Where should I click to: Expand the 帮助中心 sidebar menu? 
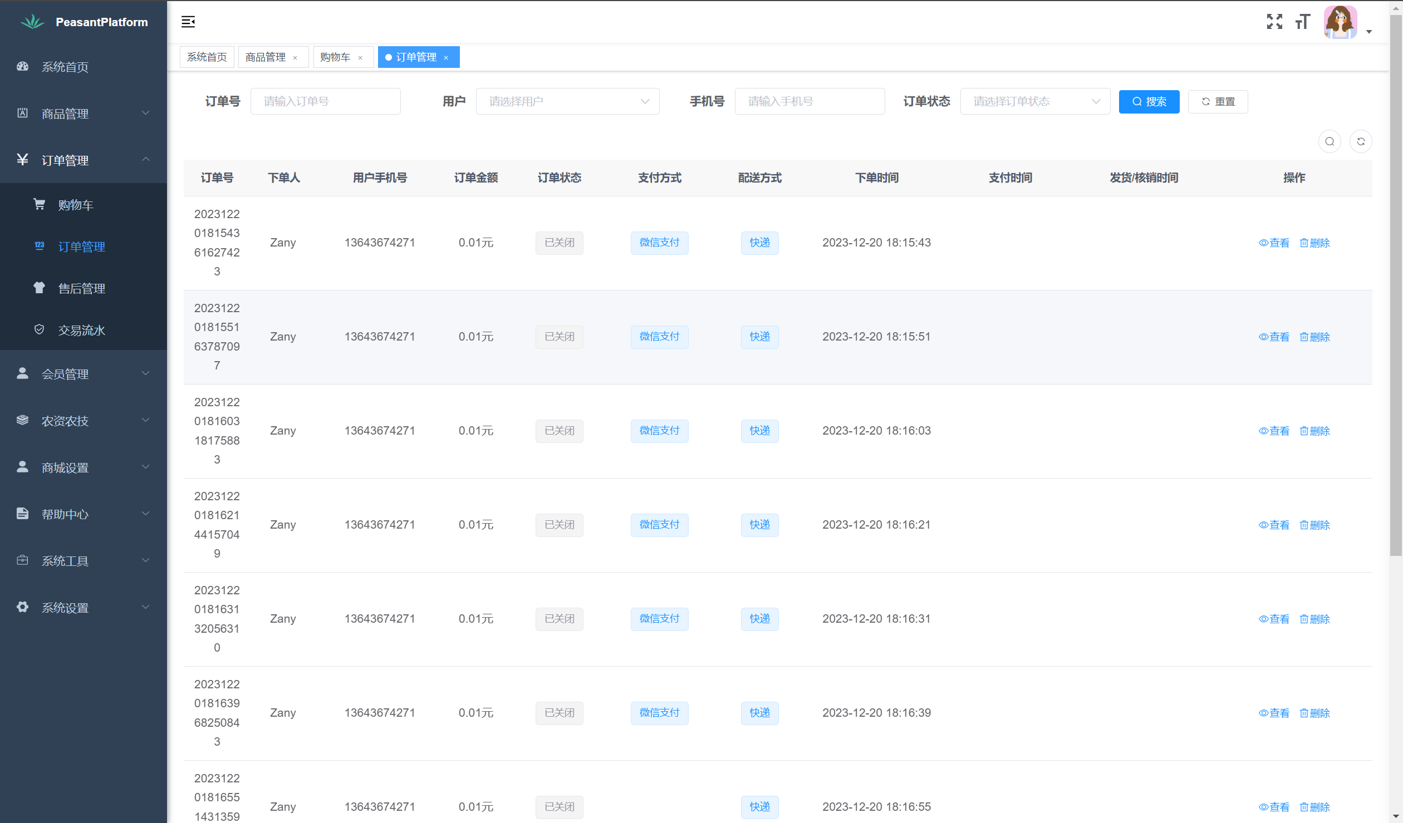coord(84,514)
